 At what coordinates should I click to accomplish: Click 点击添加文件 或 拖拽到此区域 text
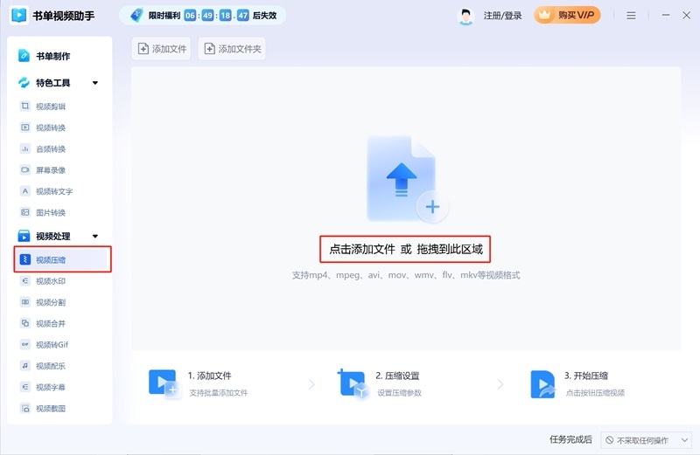coord(406,249)
